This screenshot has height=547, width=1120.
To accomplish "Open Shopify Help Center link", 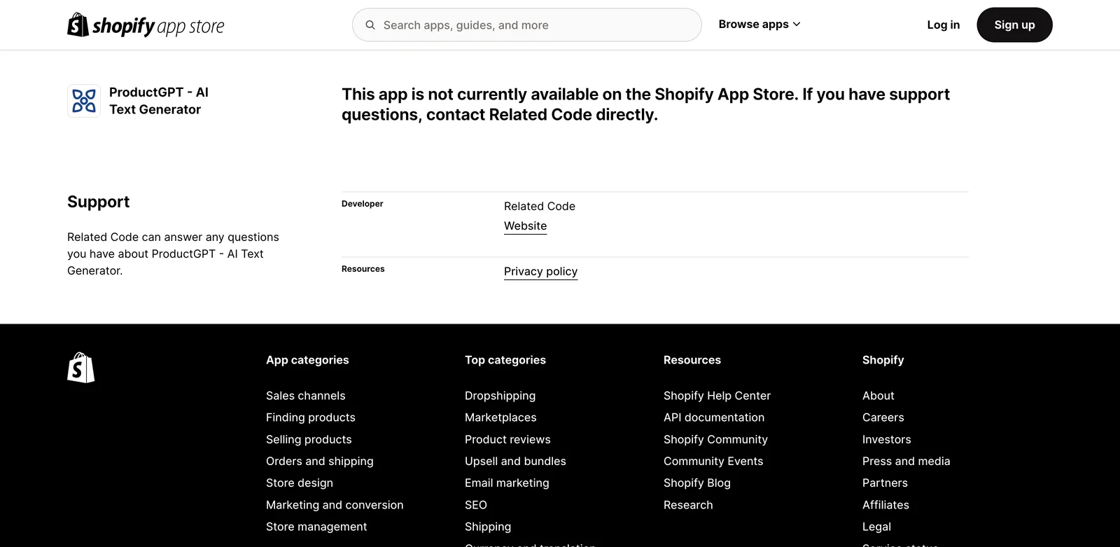I will [717, 396].
